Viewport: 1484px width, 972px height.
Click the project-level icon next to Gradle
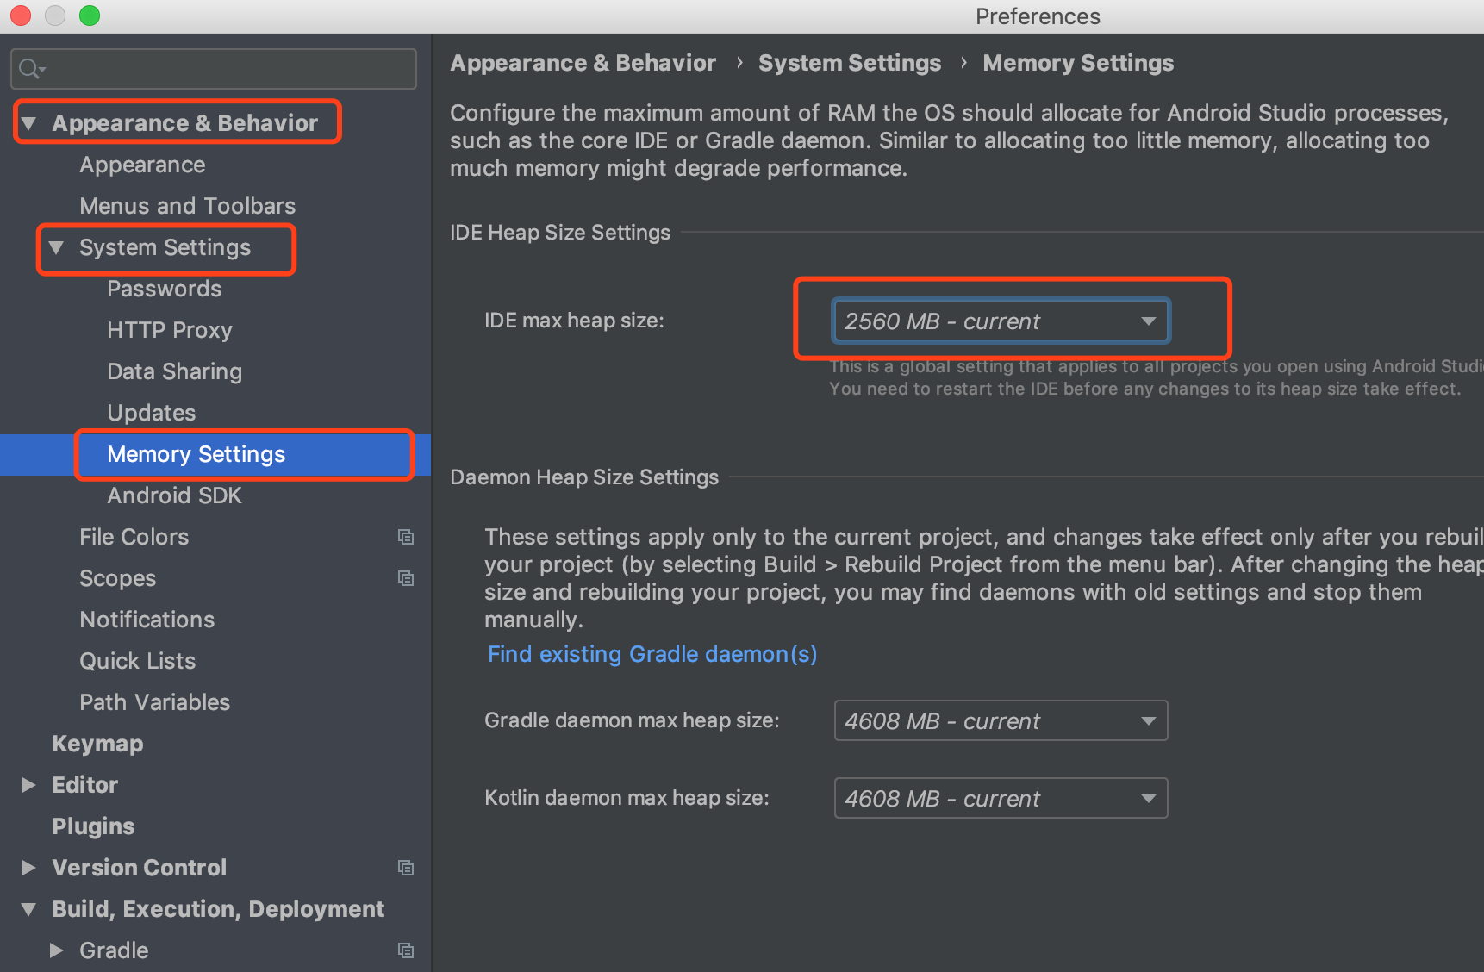406,950
